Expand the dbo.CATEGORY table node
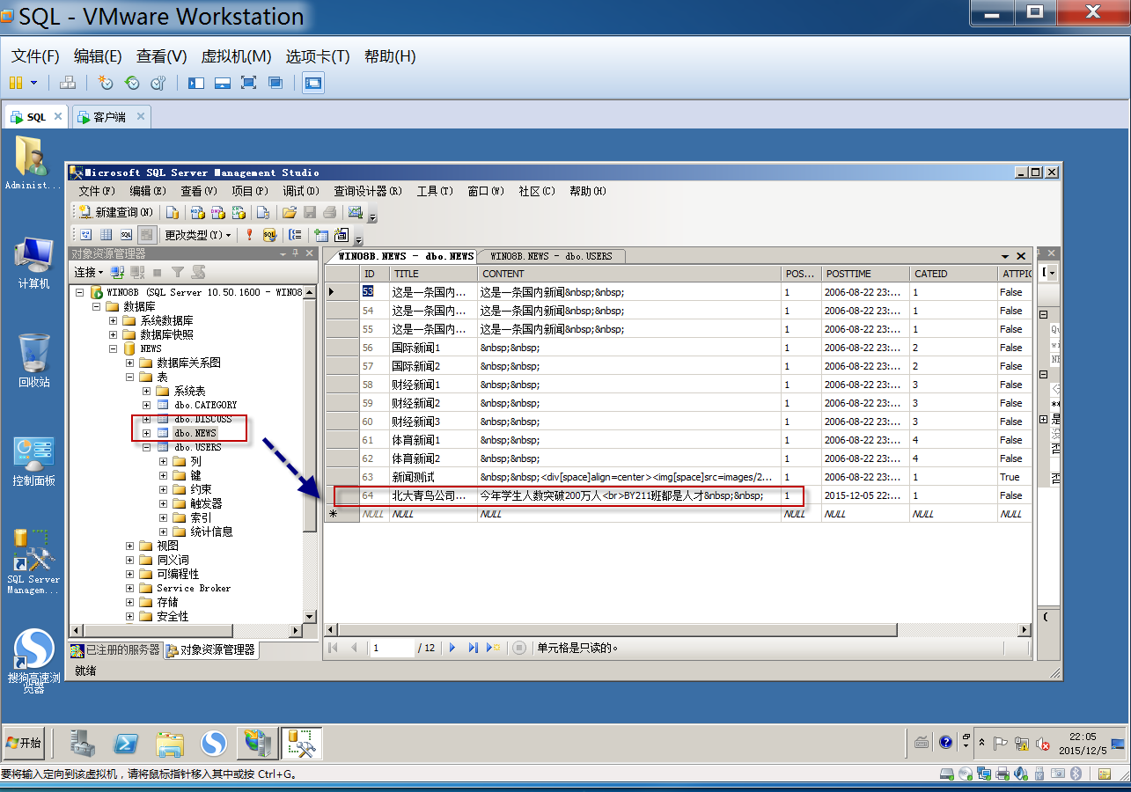The image size is (1131, 792). (147, 405)
